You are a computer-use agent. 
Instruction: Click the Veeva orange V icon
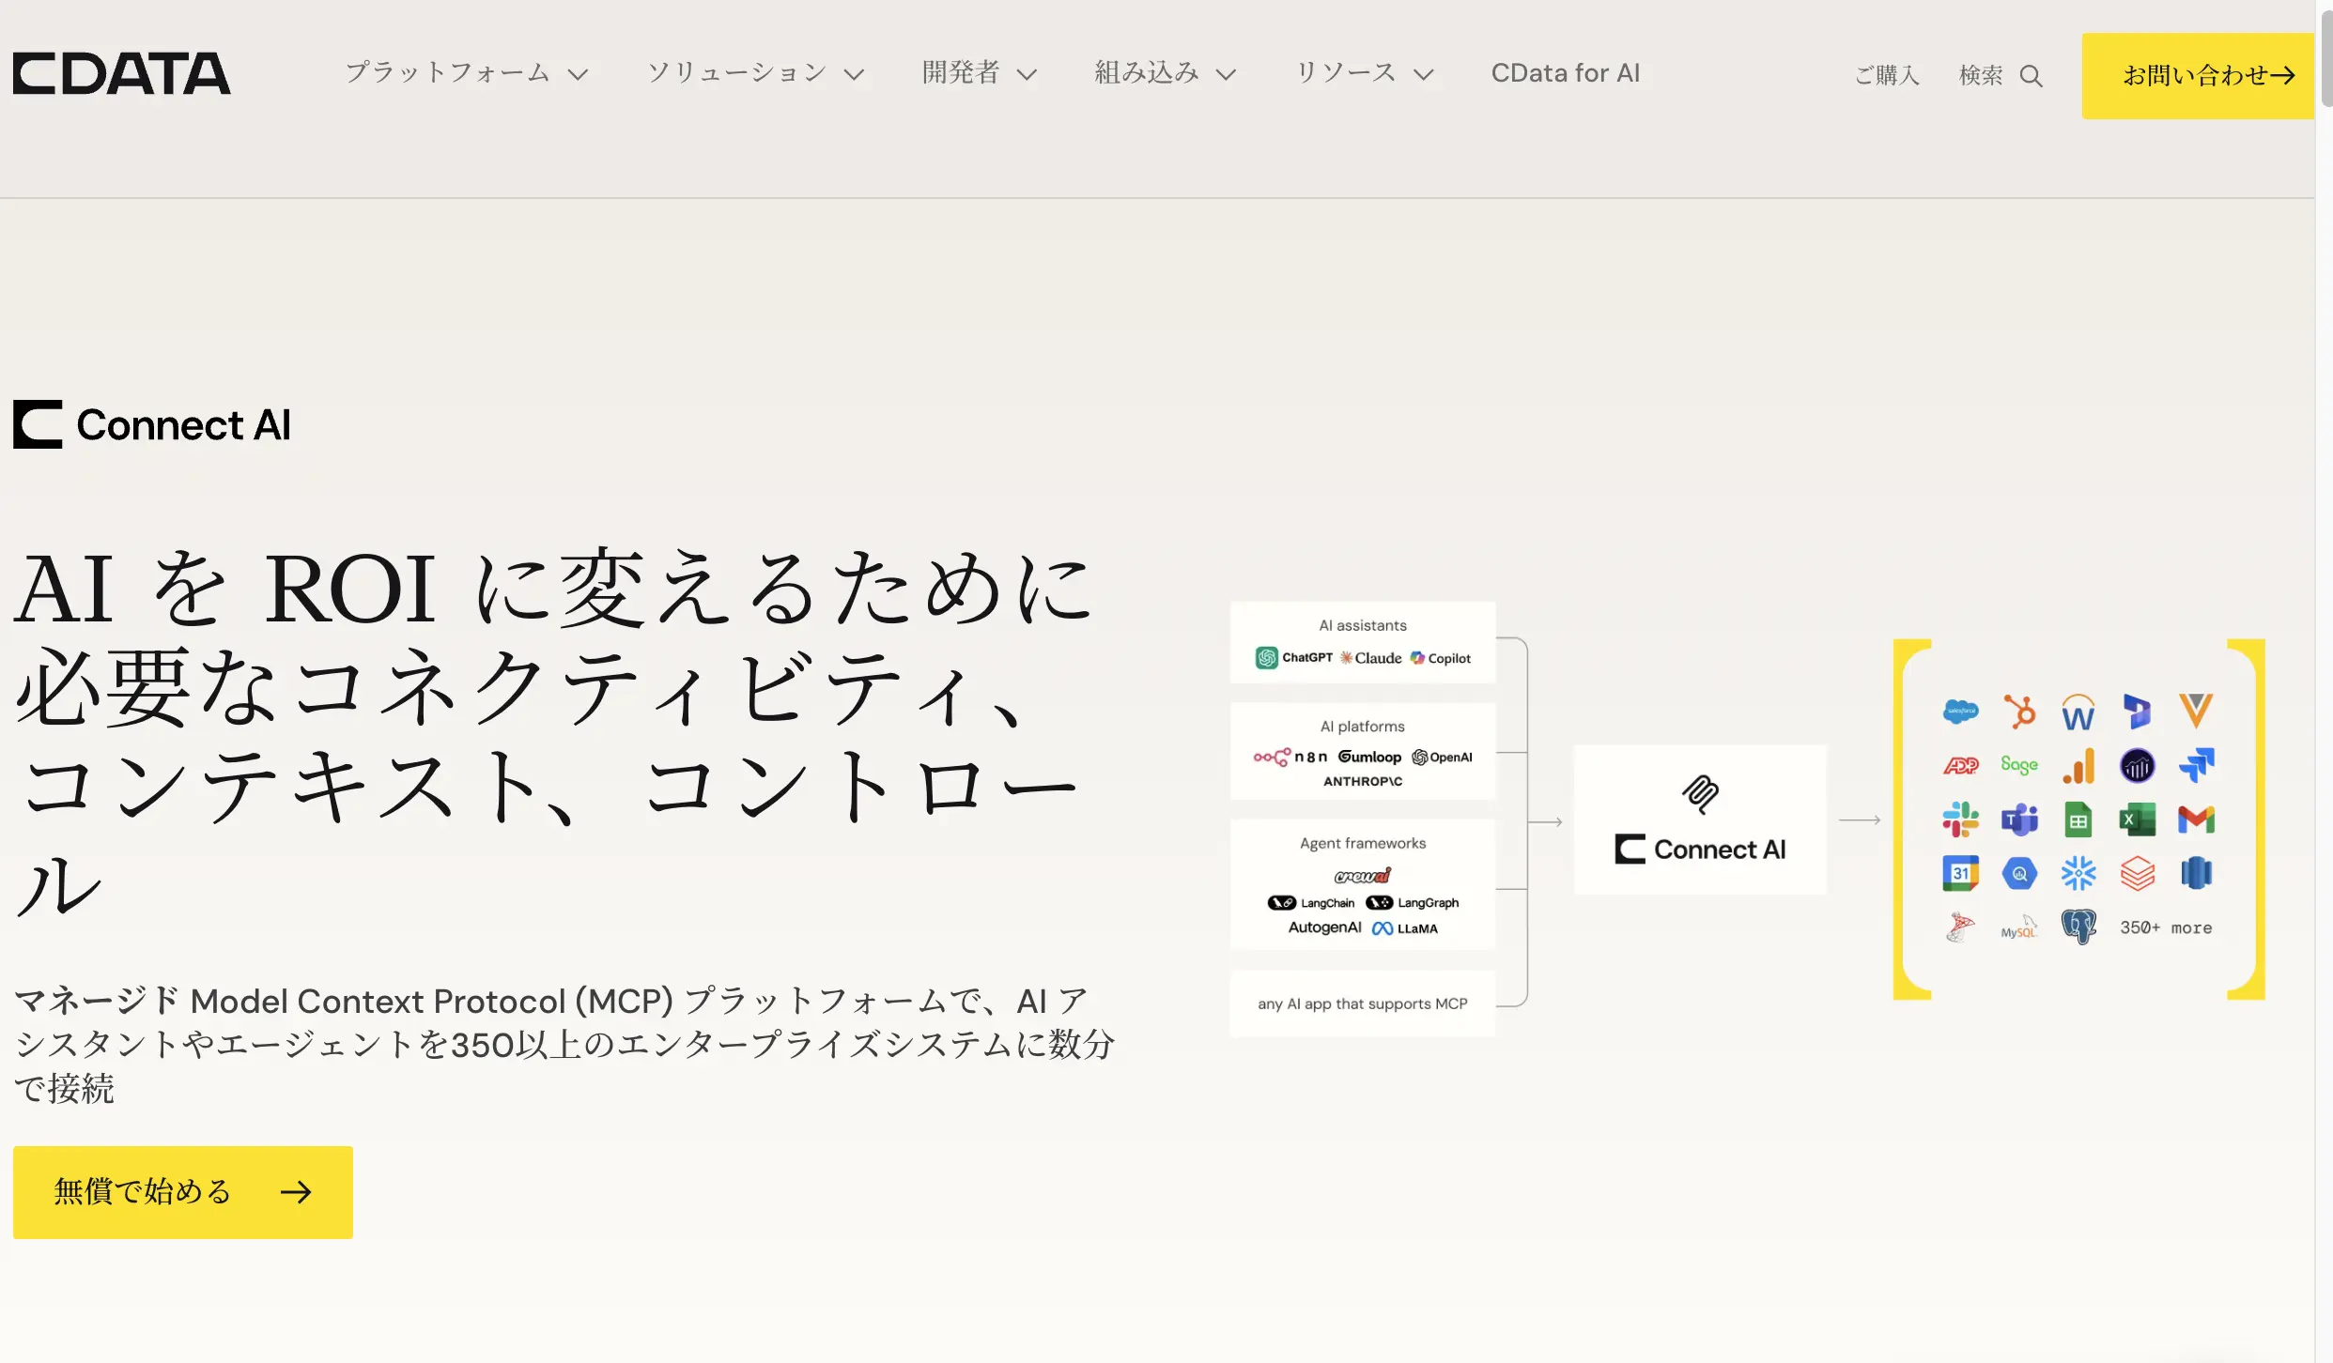pos(2196,711)
